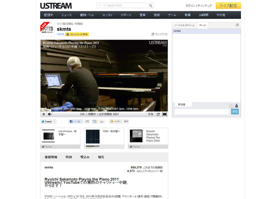Screen dimensions: 278x199
Task: Click the chat message input field
Action: [x=202, y=112]
